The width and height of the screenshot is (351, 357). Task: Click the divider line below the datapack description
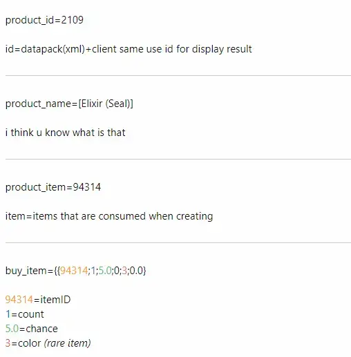pyautogui.click(x=178, y=75)
